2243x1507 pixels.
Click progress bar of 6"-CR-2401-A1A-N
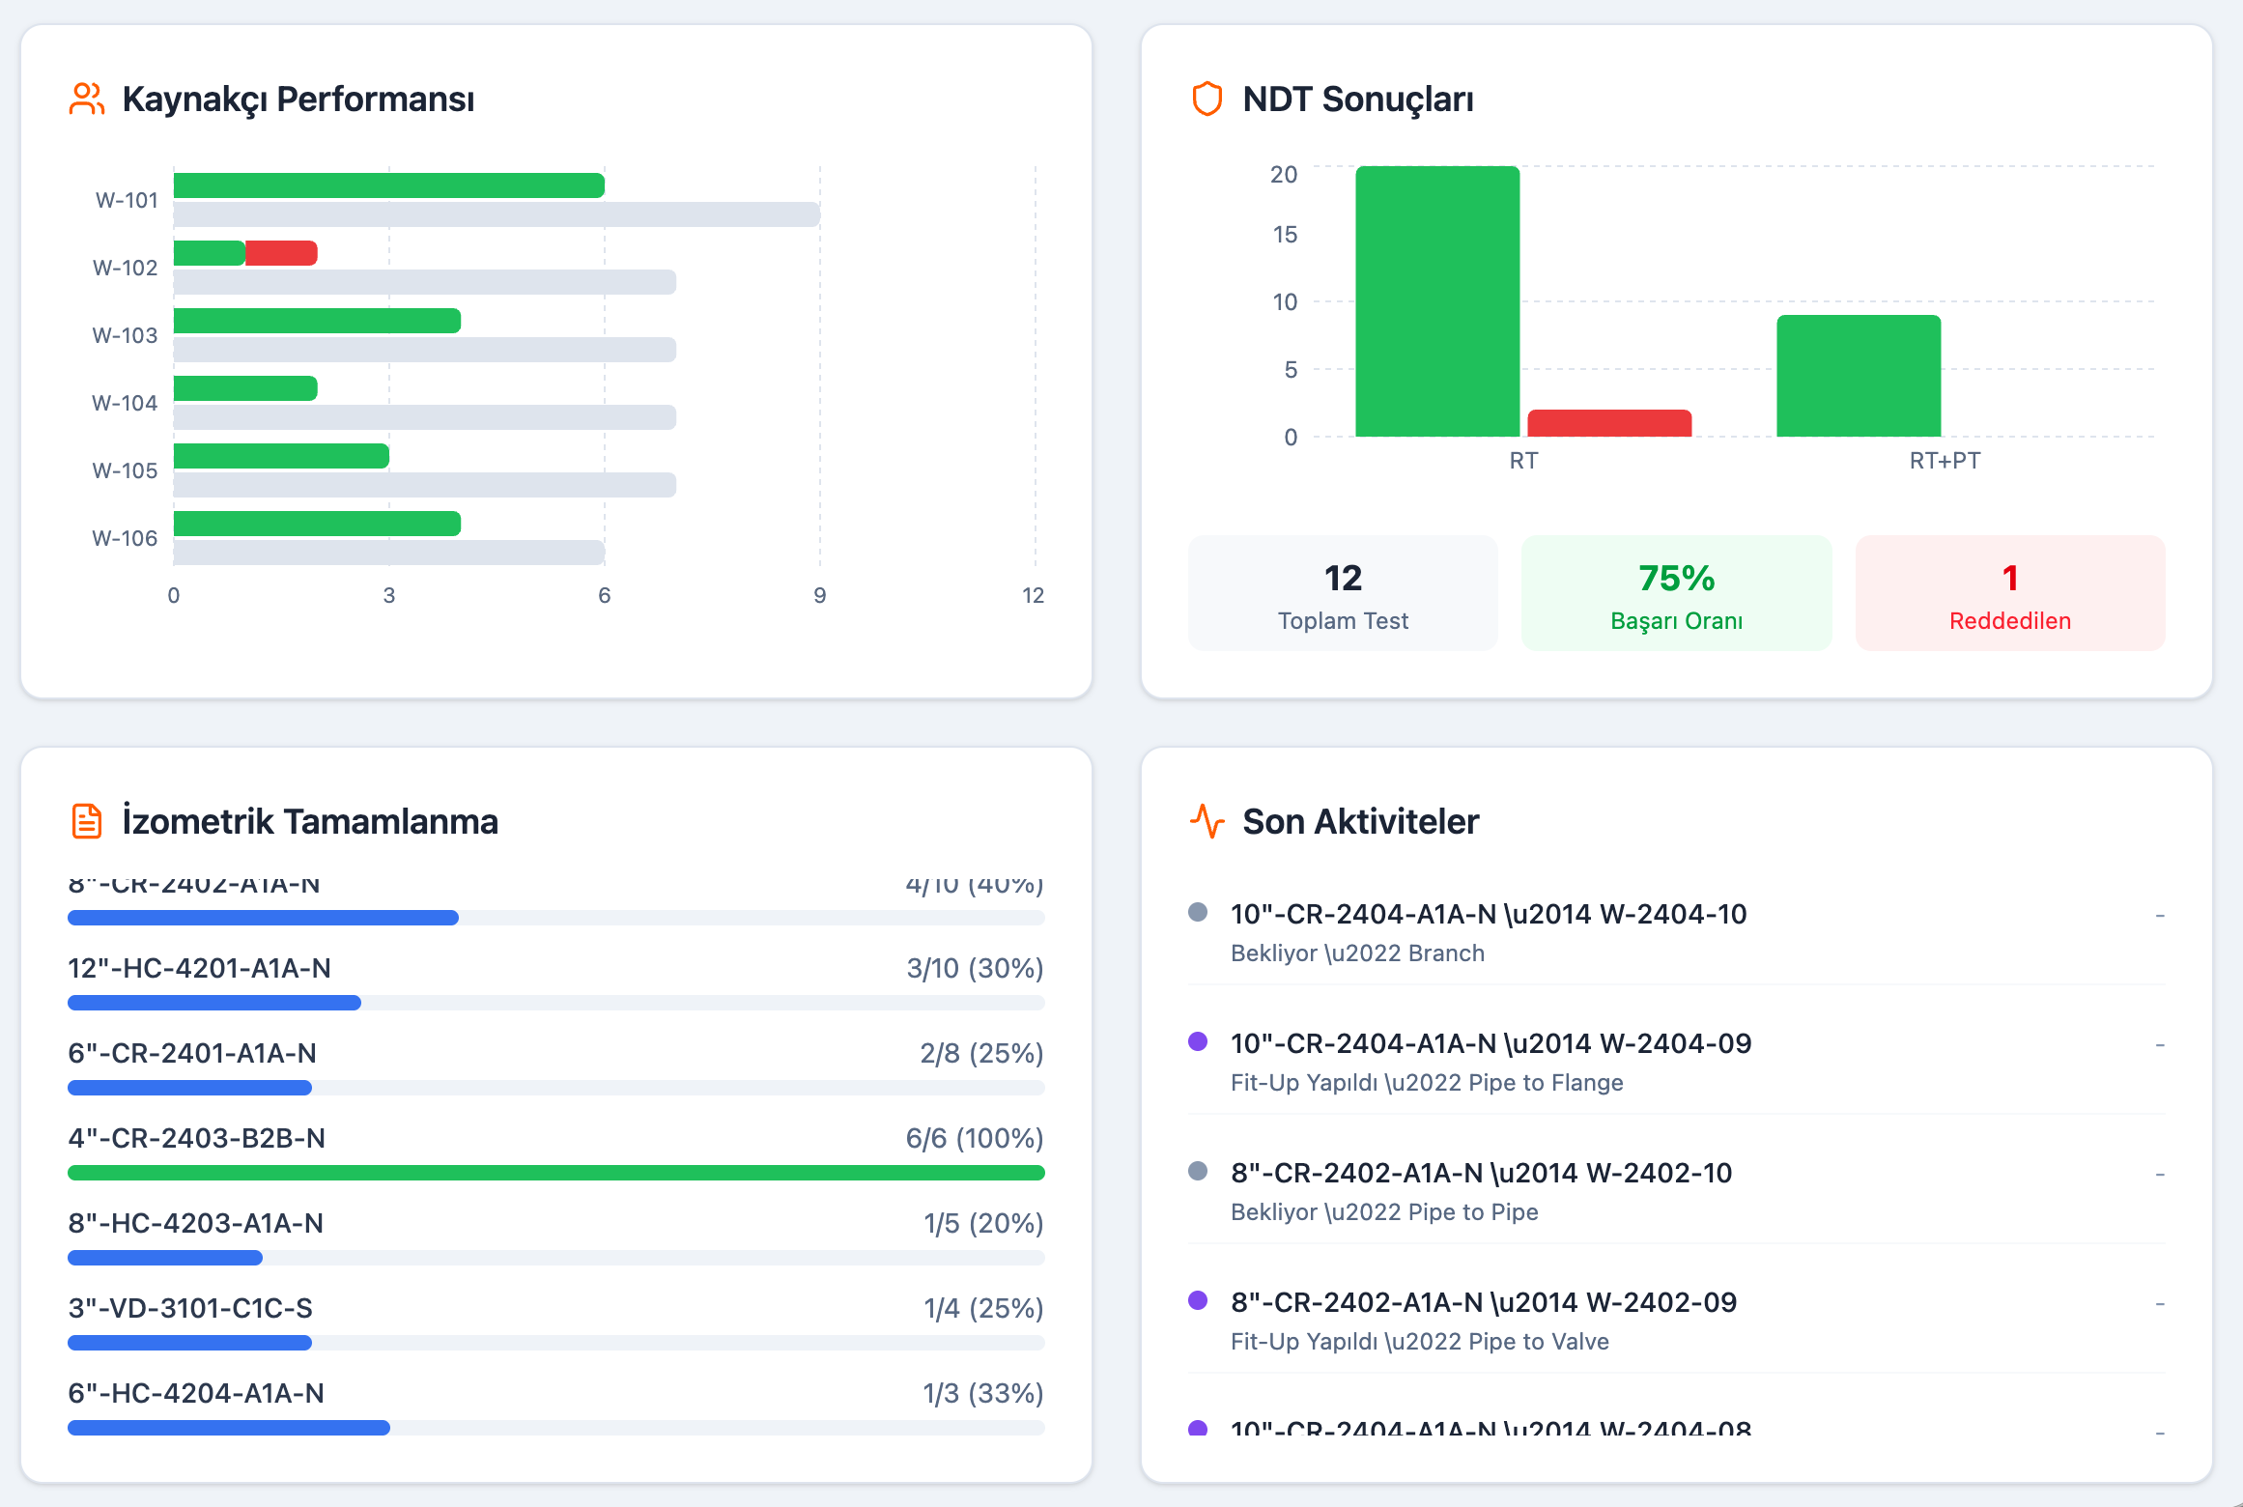pyautogui.click(x=556, y=1088)
